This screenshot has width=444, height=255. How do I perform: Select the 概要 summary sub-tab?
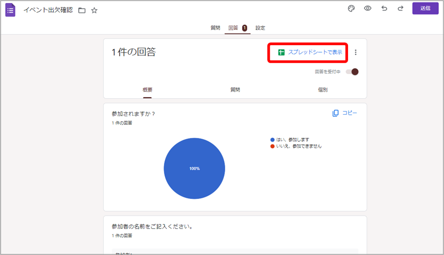pyautogui.click(x=147, y=90)
